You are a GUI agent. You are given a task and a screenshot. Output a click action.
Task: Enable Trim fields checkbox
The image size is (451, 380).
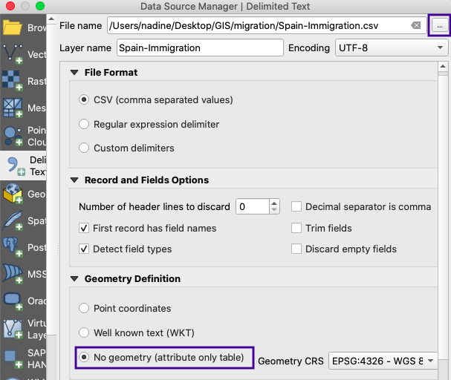(296, 228)
